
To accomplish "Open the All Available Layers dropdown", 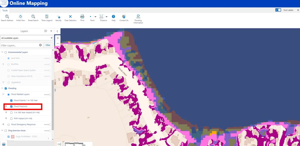I will click(27, 38).
